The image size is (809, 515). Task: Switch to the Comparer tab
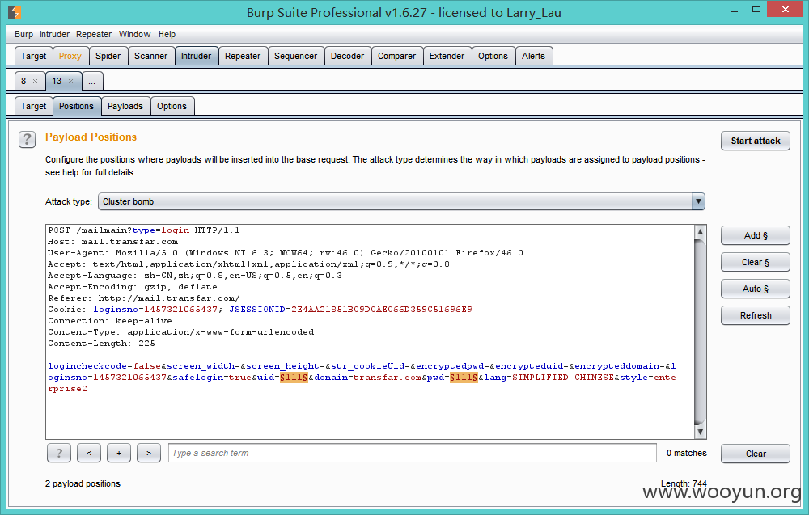coord(396,56)
